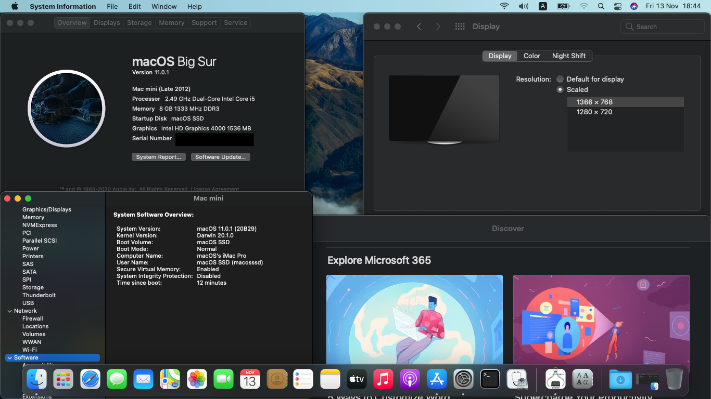The width and height of the screenshot is (711, 399).
Task: Open Finder from the Dock
Action: click(36, 379)
